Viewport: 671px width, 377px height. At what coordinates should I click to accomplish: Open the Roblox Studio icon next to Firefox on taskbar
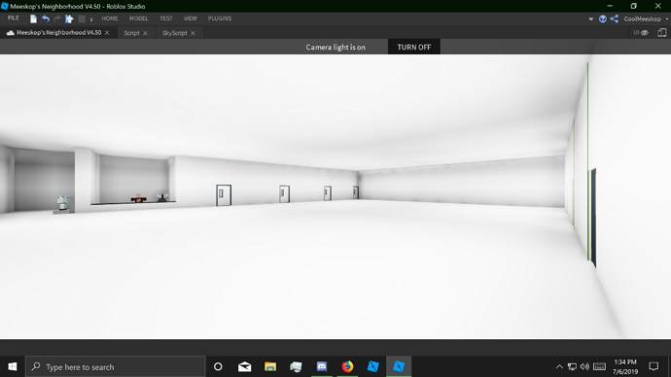tap(372, 366)
